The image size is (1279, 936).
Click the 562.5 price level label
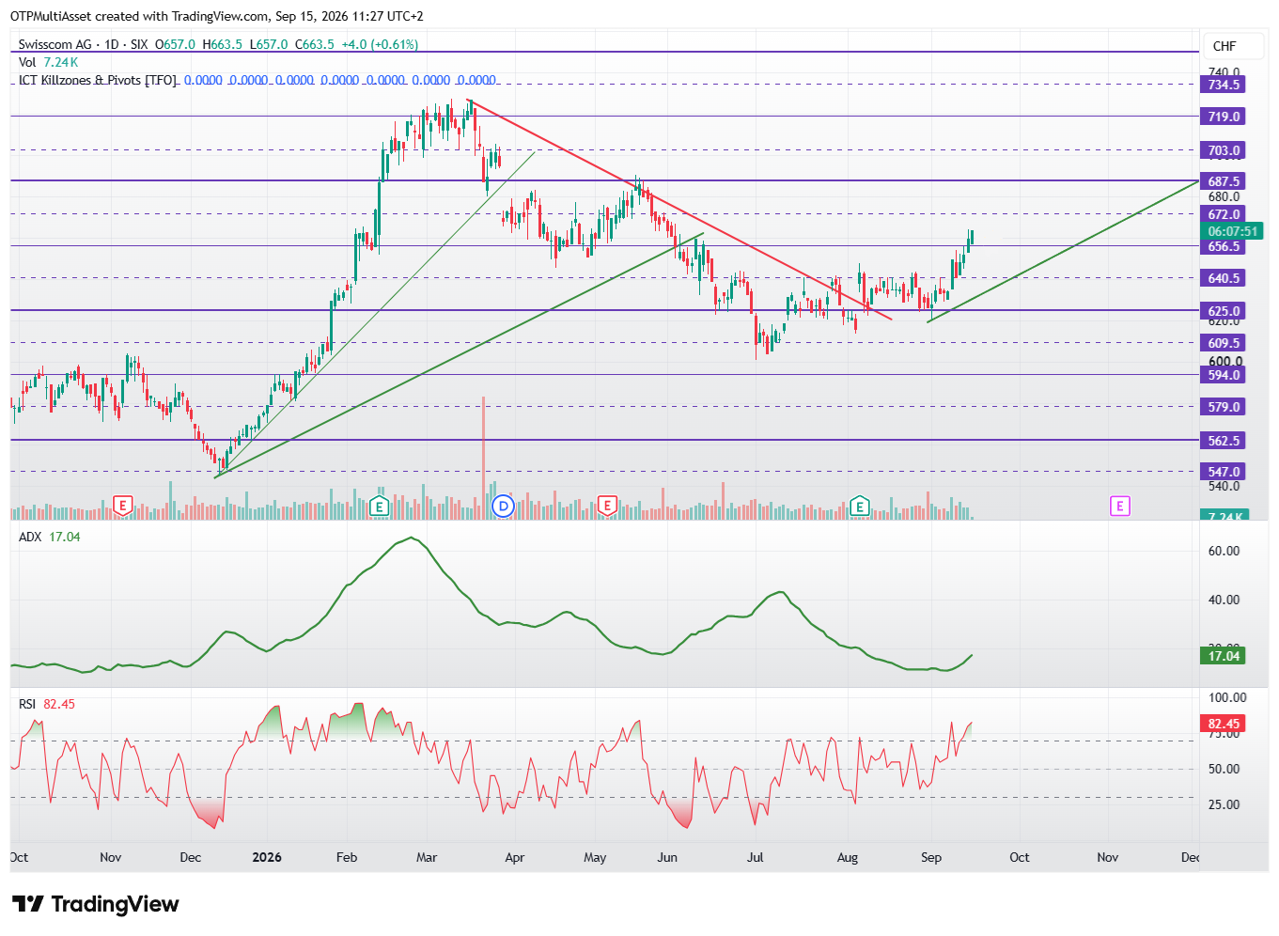[1224, 441]
